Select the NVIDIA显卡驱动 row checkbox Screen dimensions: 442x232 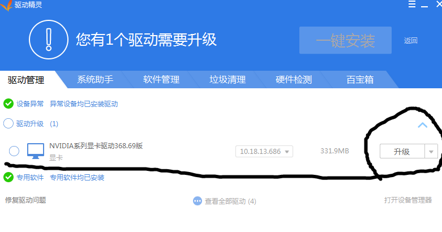click(14, 151)
